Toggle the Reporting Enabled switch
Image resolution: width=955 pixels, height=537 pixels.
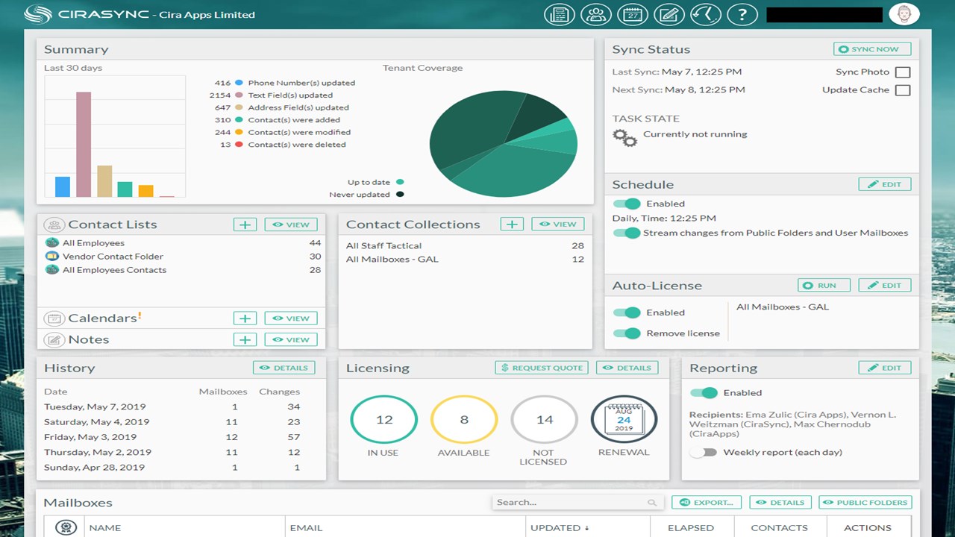704,393
